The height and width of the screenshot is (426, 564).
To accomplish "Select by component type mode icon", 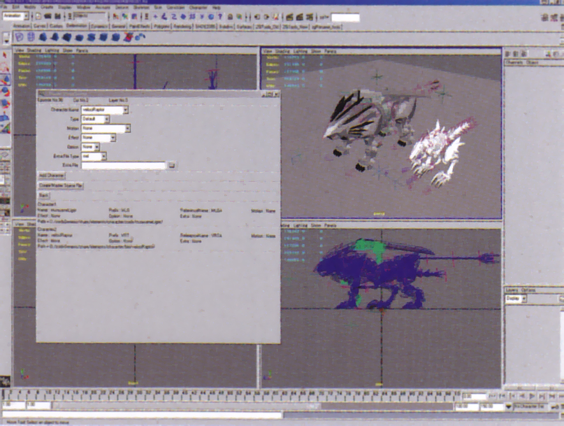I will 134,17.
